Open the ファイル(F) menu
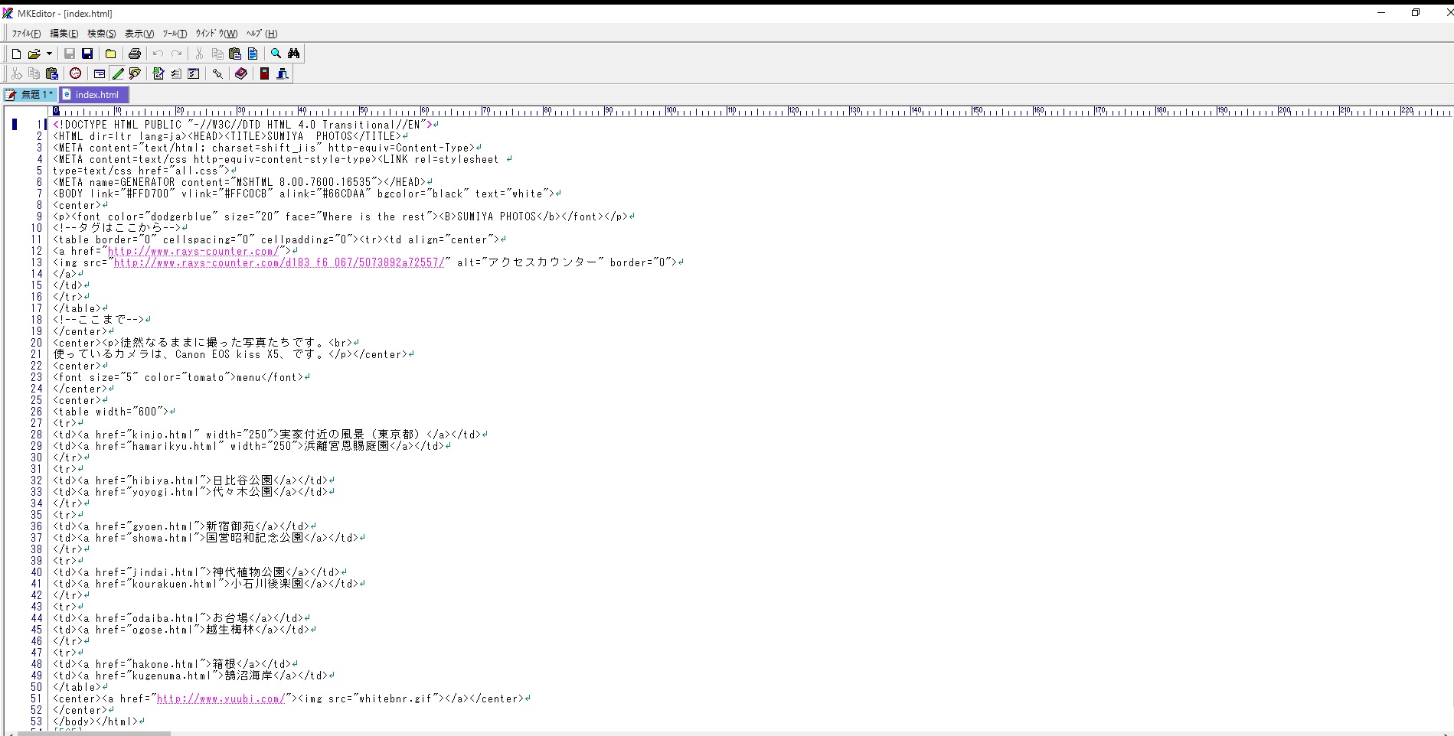This screenshot has height=736, width=1454. (26, 34)
